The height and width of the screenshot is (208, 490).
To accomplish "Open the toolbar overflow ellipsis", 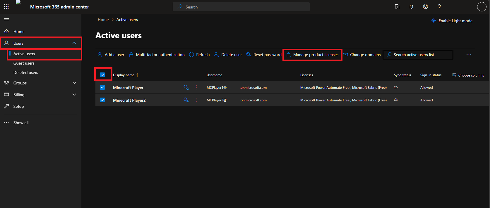I will 469,55.
